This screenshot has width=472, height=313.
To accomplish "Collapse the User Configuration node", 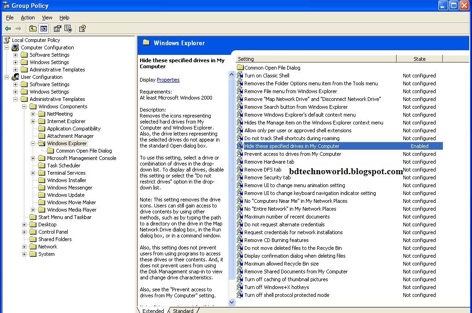I will (x=6, y=77).
